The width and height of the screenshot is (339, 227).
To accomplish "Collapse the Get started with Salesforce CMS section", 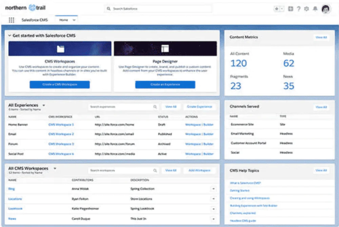I will (x=9, y=35).
